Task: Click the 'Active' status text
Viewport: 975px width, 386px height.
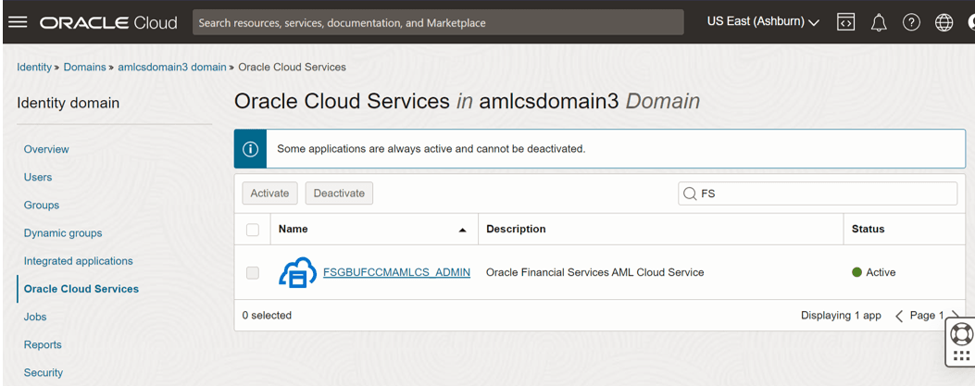Action: pyautogui.click(x=881, y=272)
